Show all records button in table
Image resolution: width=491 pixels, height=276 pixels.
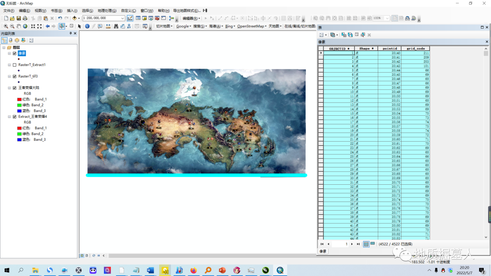pos(366,244)
